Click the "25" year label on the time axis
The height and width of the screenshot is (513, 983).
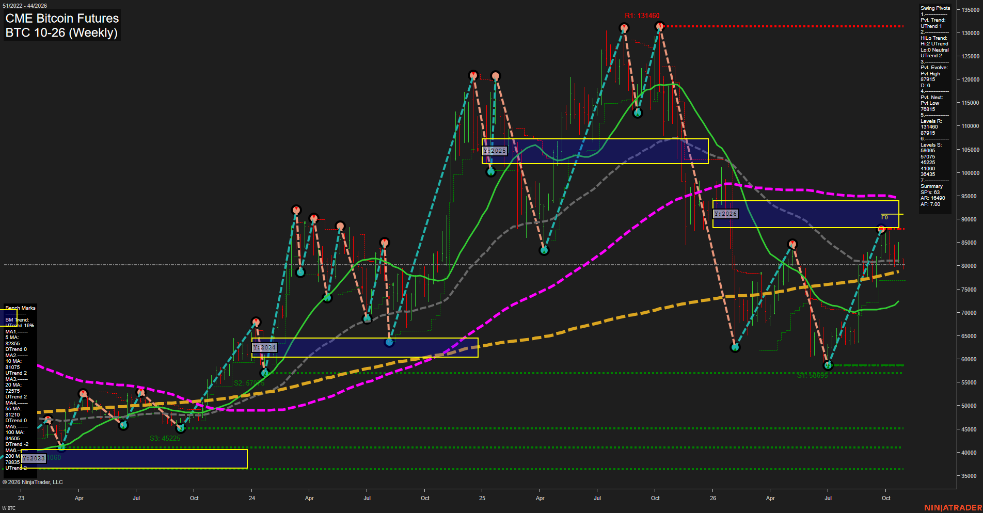point(482,498)
